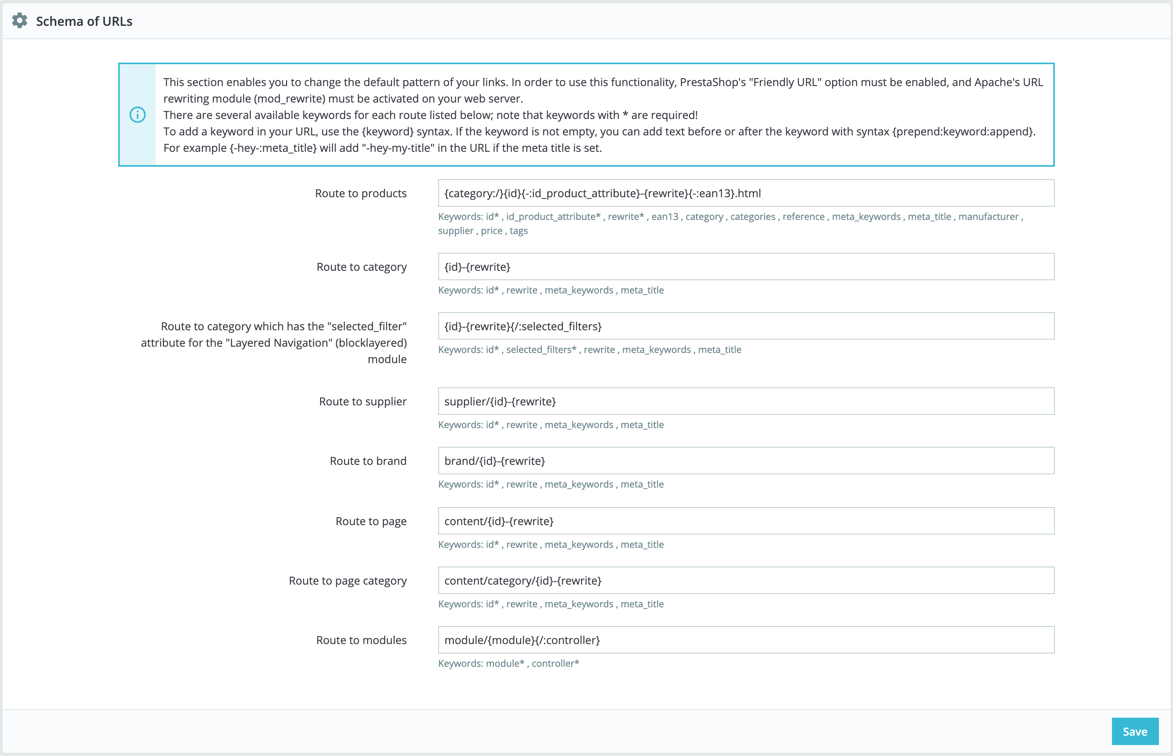Click the Route to supplier label
Viewport: 1173px width, 756px height.
(x=363, y=401)
